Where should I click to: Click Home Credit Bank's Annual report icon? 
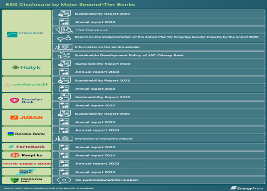pyautogui.click(x=64, y=164)
